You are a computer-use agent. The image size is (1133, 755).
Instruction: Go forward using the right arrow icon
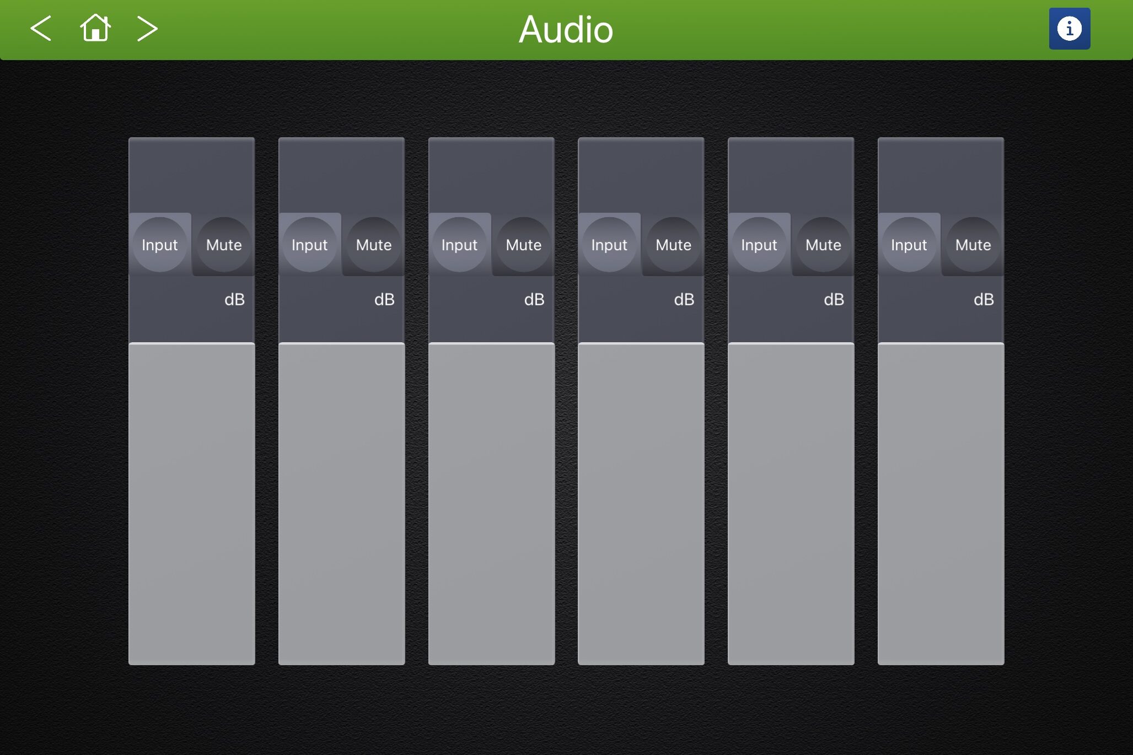click(x=147, y=29)
